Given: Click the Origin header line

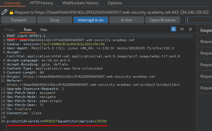Looking at the screenshot, I should pyautogui.click(x=81, y=77).
